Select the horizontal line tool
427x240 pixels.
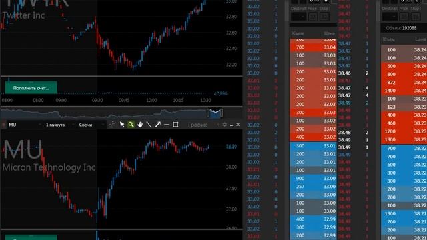pos(167,125)
